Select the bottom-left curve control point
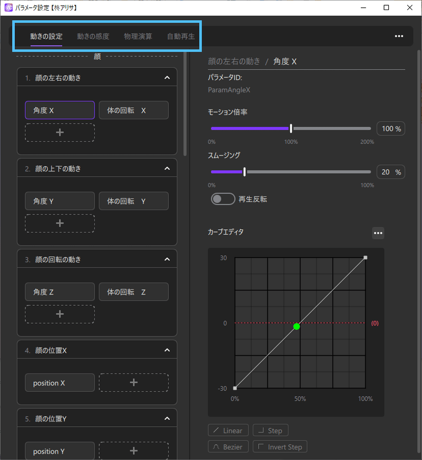The width and height of the screenshot is (422, 460). point(235,388)
